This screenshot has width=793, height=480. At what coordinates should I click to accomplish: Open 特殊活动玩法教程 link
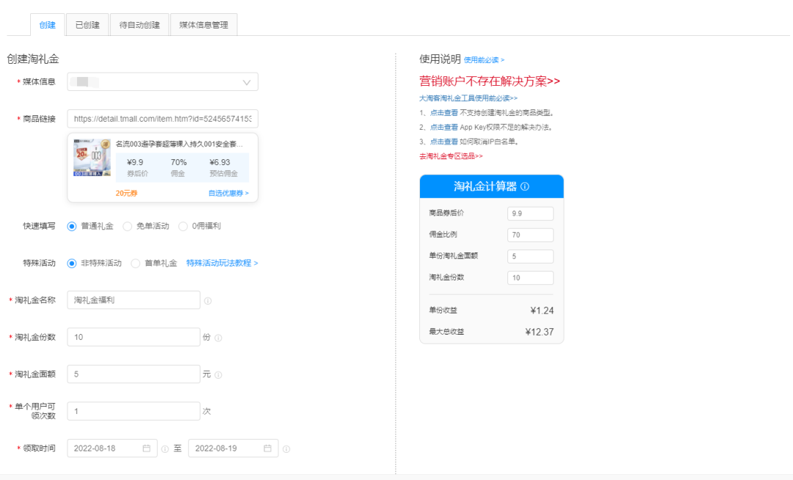(222, 263)
